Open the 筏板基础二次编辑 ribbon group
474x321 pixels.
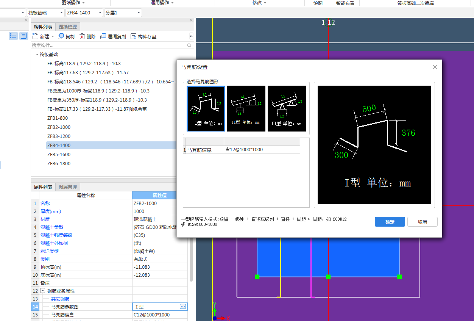coord(416,3)
